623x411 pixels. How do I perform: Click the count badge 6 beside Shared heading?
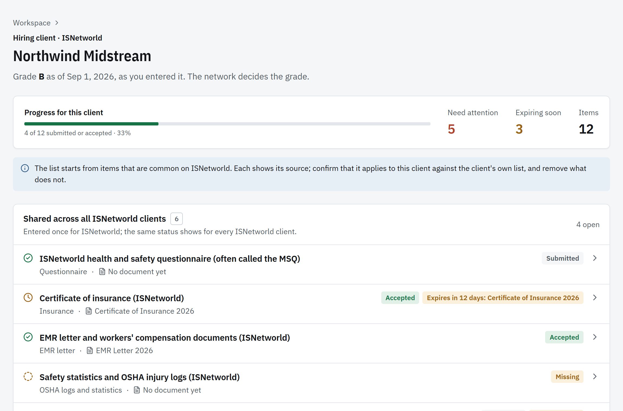click(176, 219)
